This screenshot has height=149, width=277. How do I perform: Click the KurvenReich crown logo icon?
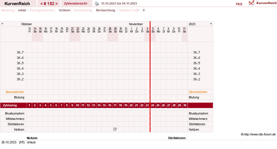251,3
